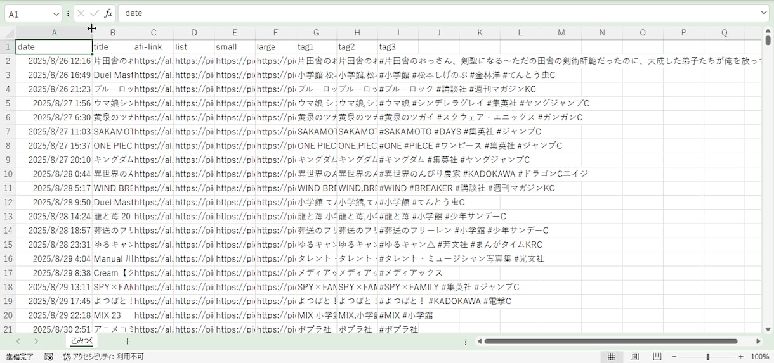Click date cell 2025/8/26 12:16
This screenshot has width=774, height=363.
(54, 61)
